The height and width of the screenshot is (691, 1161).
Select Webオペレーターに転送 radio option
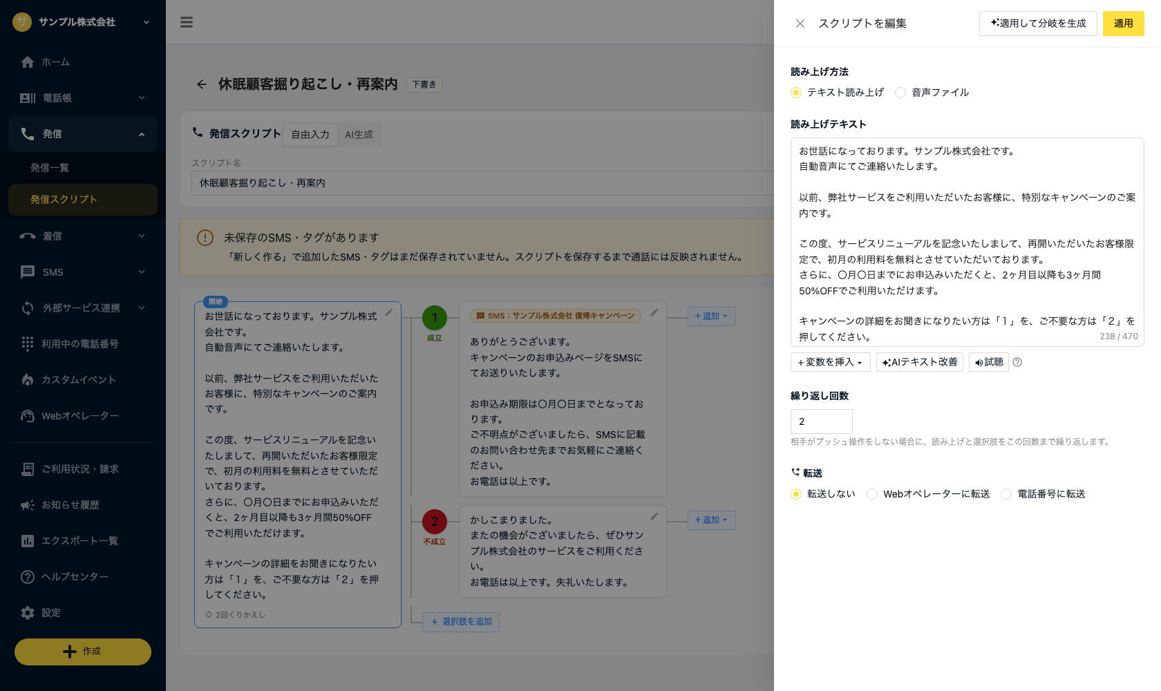(872, 494)
